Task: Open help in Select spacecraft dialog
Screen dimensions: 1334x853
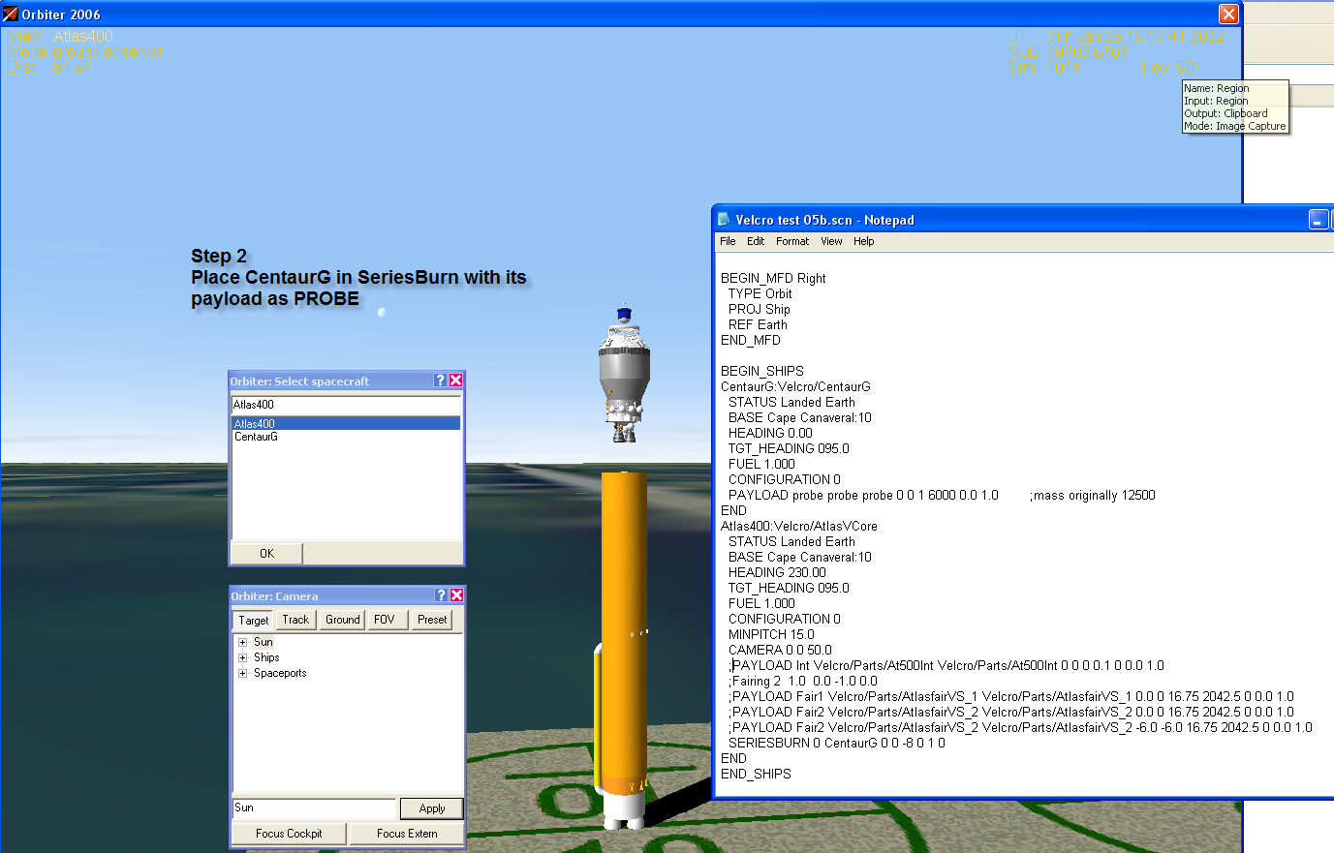Action: (440, 381)
